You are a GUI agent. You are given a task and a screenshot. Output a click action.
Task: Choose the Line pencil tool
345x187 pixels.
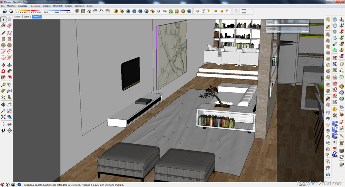pyautogui.click(x=3, y=33)
